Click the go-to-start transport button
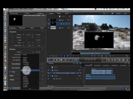The image size is (133, 99). [92, 56]
